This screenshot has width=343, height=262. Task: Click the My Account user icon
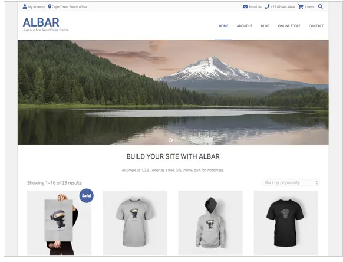tap(25, 7)
